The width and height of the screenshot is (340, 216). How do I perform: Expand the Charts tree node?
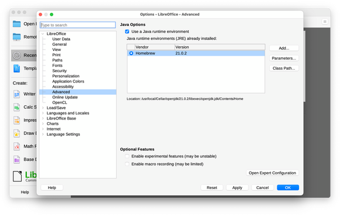click(x=43, y=124)
